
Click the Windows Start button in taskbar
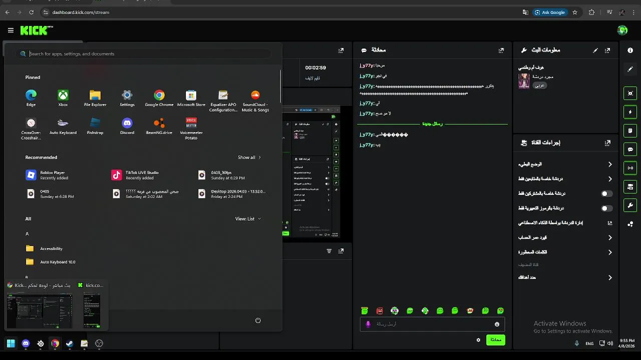pyautogui.click(x=11, y=343)
